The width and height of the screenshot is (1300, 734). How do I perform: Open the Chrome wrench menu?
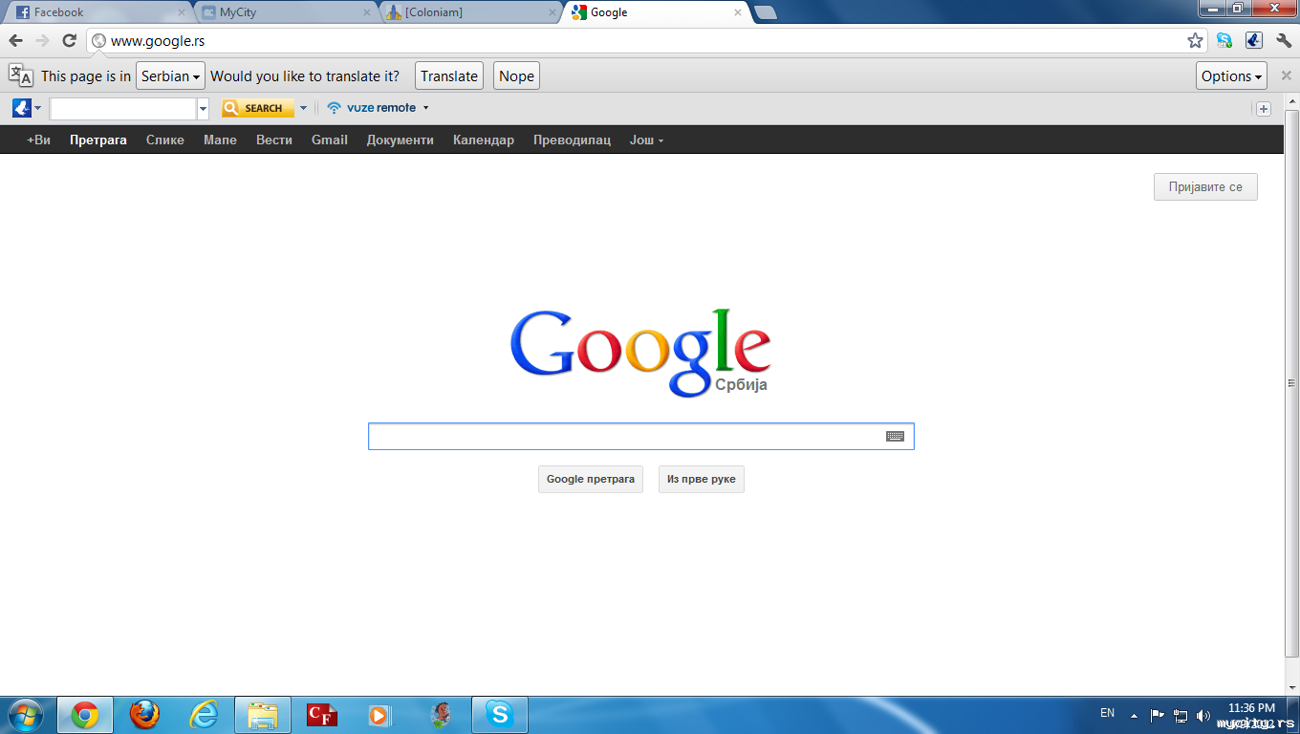pos(1284,40)
